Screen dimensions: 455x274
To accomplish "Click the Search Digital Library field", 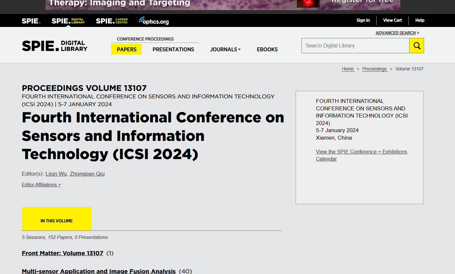I will [x=355, y=45].
